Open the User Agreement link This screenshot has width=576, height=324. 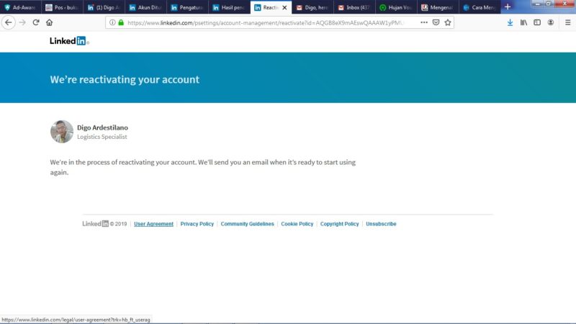tap(153, 224)
